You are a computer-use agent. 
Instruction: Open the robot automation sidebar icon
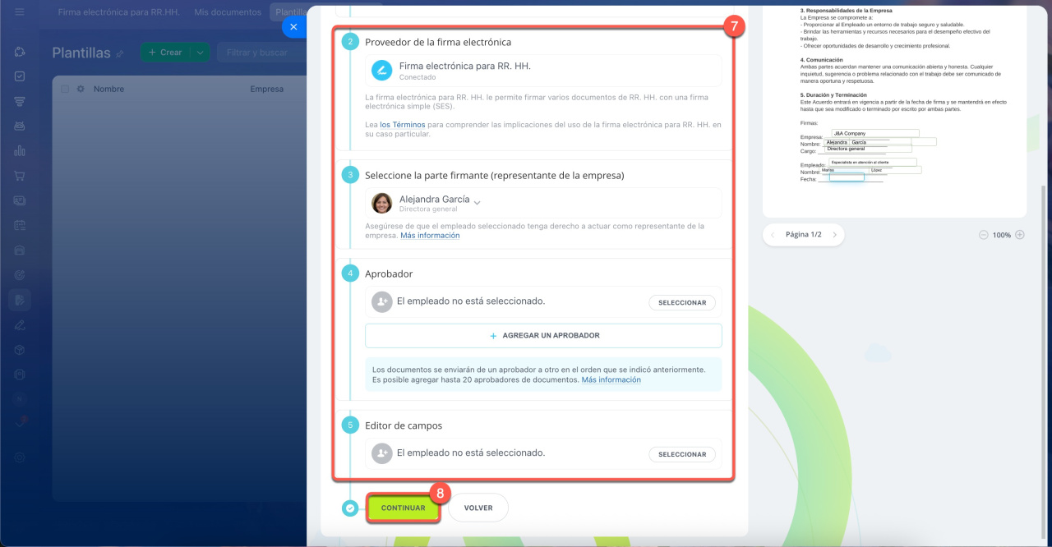point(20,126)
